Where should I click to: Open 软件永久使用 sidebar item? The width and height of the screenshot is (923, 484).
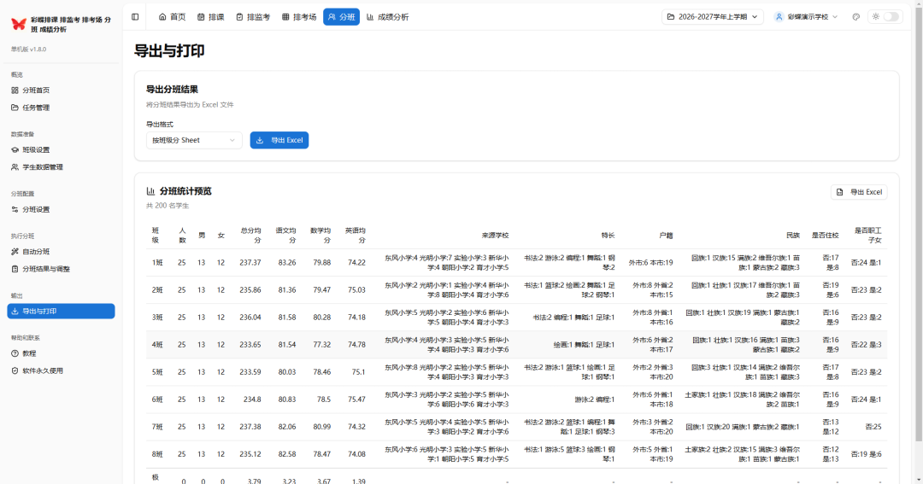pos(62,371)
